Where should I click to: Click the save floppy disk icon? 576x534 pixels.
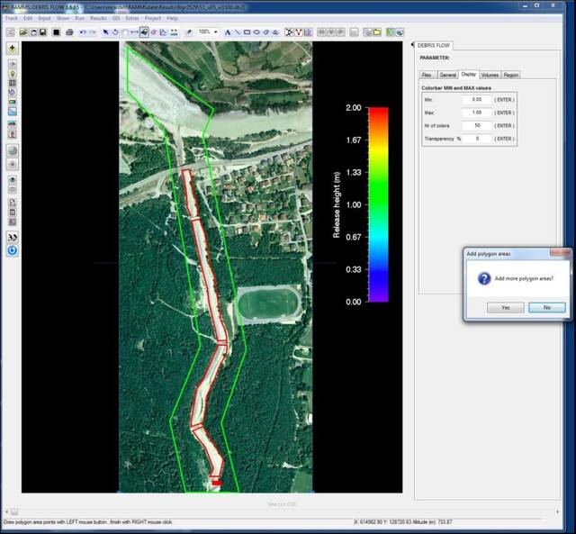point(43,32)
